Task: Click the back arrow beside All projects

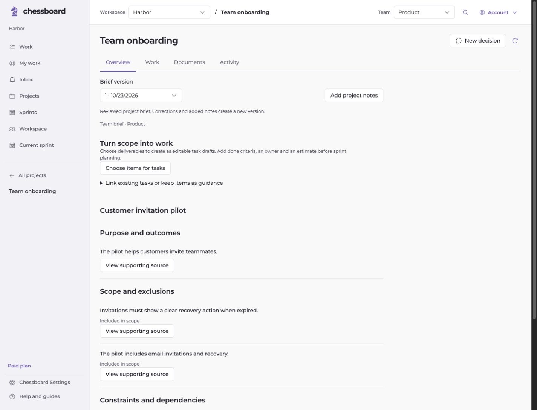Action: [x=12, y=175]
